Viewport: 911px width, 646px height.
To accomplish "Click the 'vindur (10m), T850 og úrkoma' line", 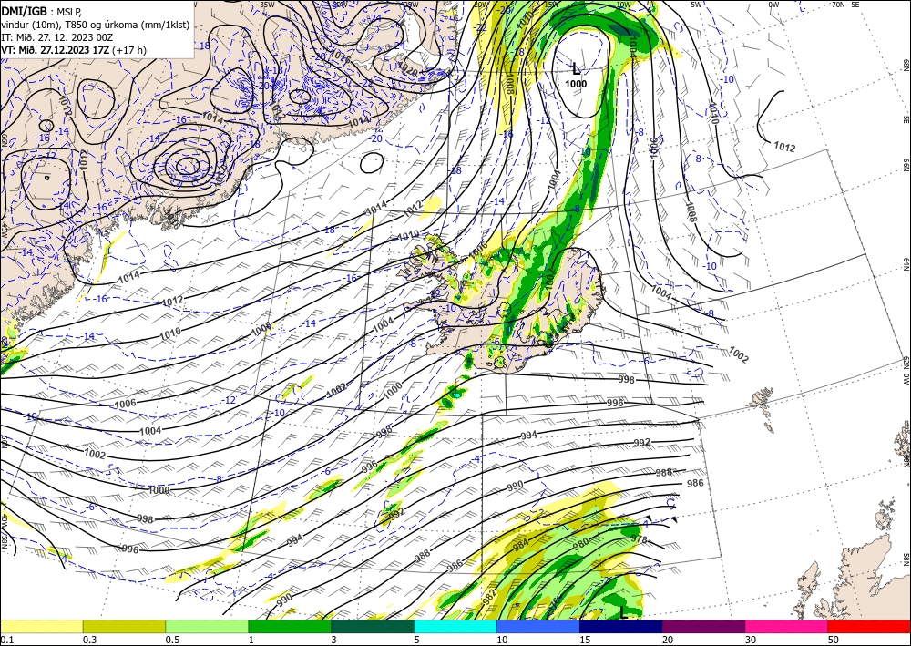I will pos(96,25).
